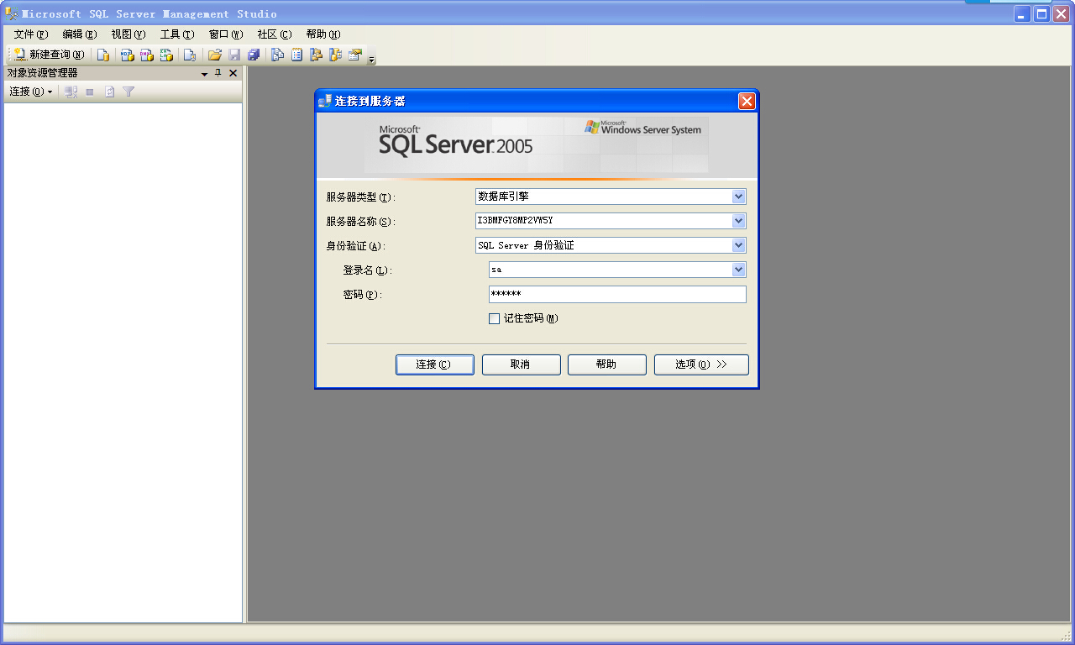1075x645 pixels.
Task: Open the 社区(C) menu
Action: click(275, 34)
